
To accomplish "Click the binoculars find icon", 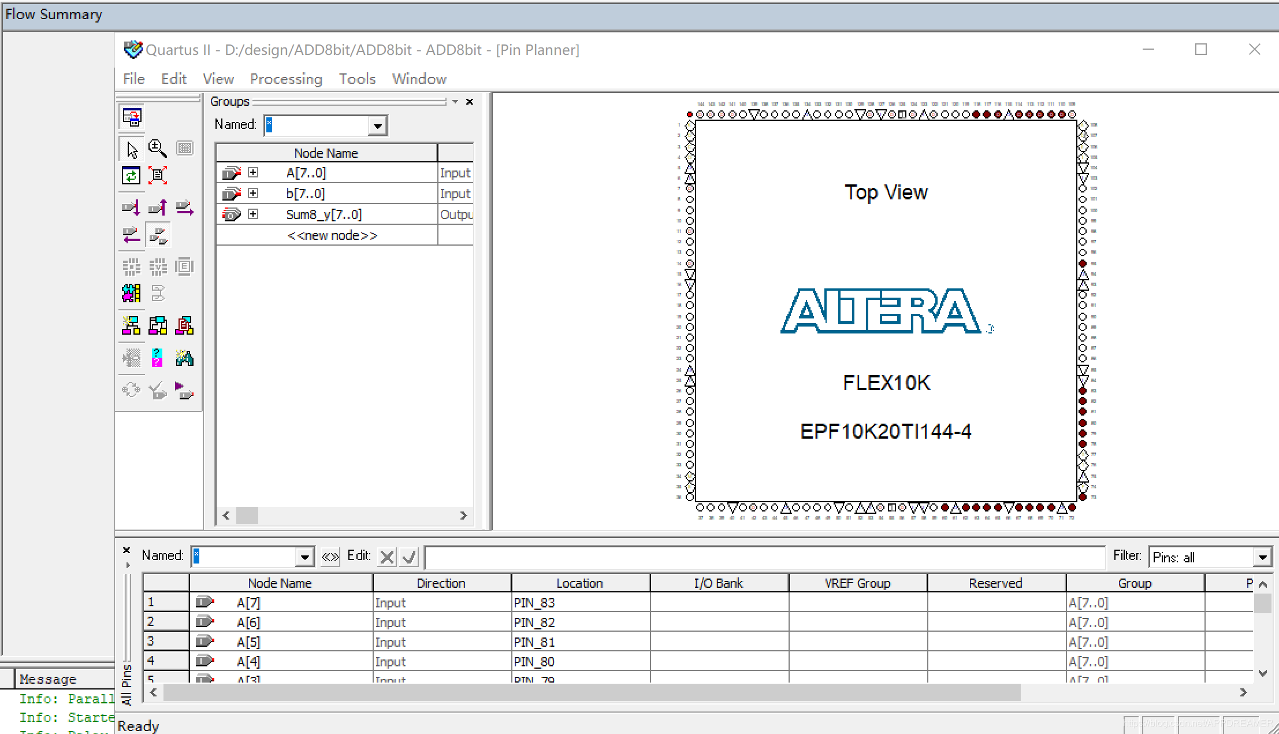I will click(x=185, y=358).
